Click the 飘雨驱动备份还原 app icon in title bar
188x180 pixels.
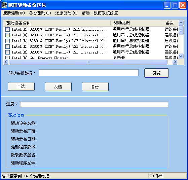(4, 5)
